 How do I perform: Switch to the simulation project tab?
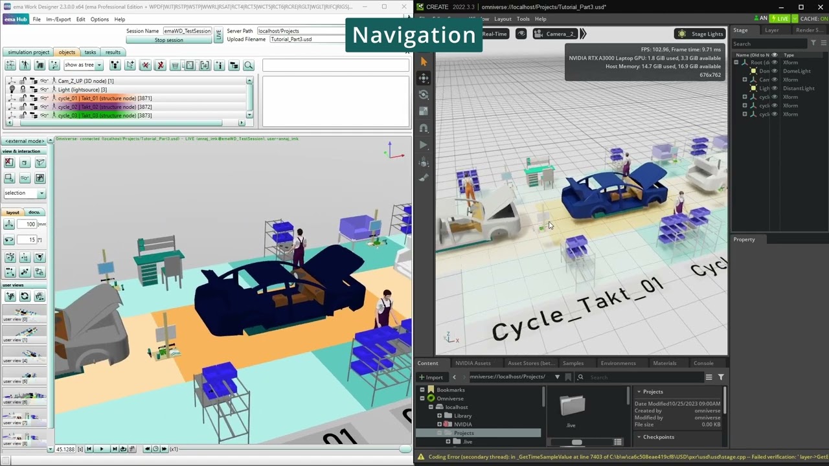click(29, 52)
